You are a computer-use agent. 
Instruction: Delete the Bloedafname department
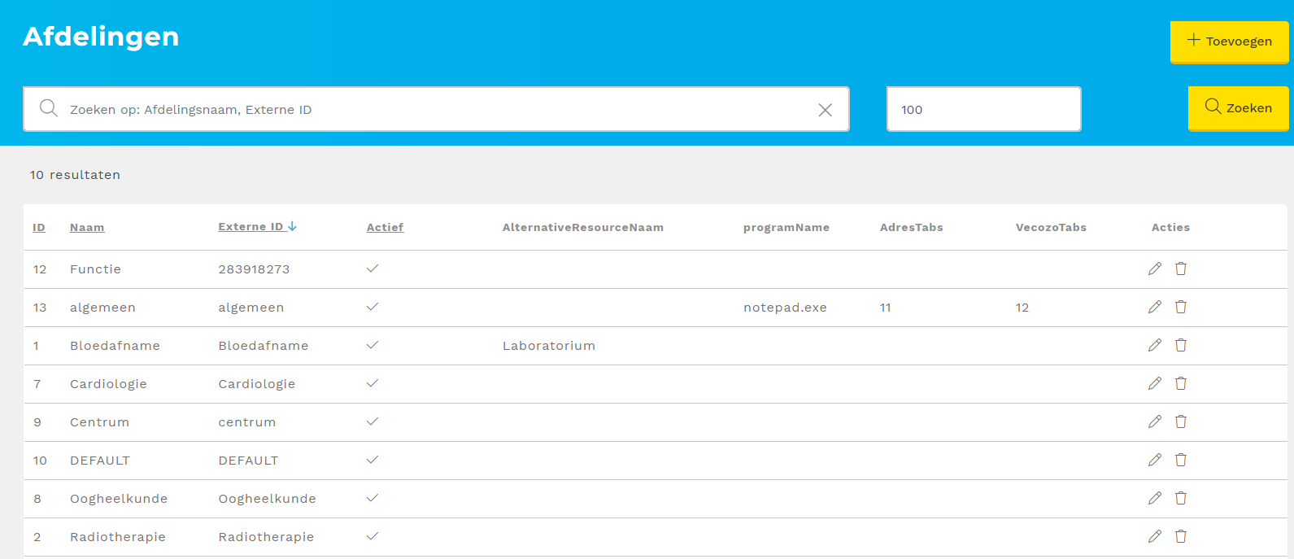(x=1181, y=345)
